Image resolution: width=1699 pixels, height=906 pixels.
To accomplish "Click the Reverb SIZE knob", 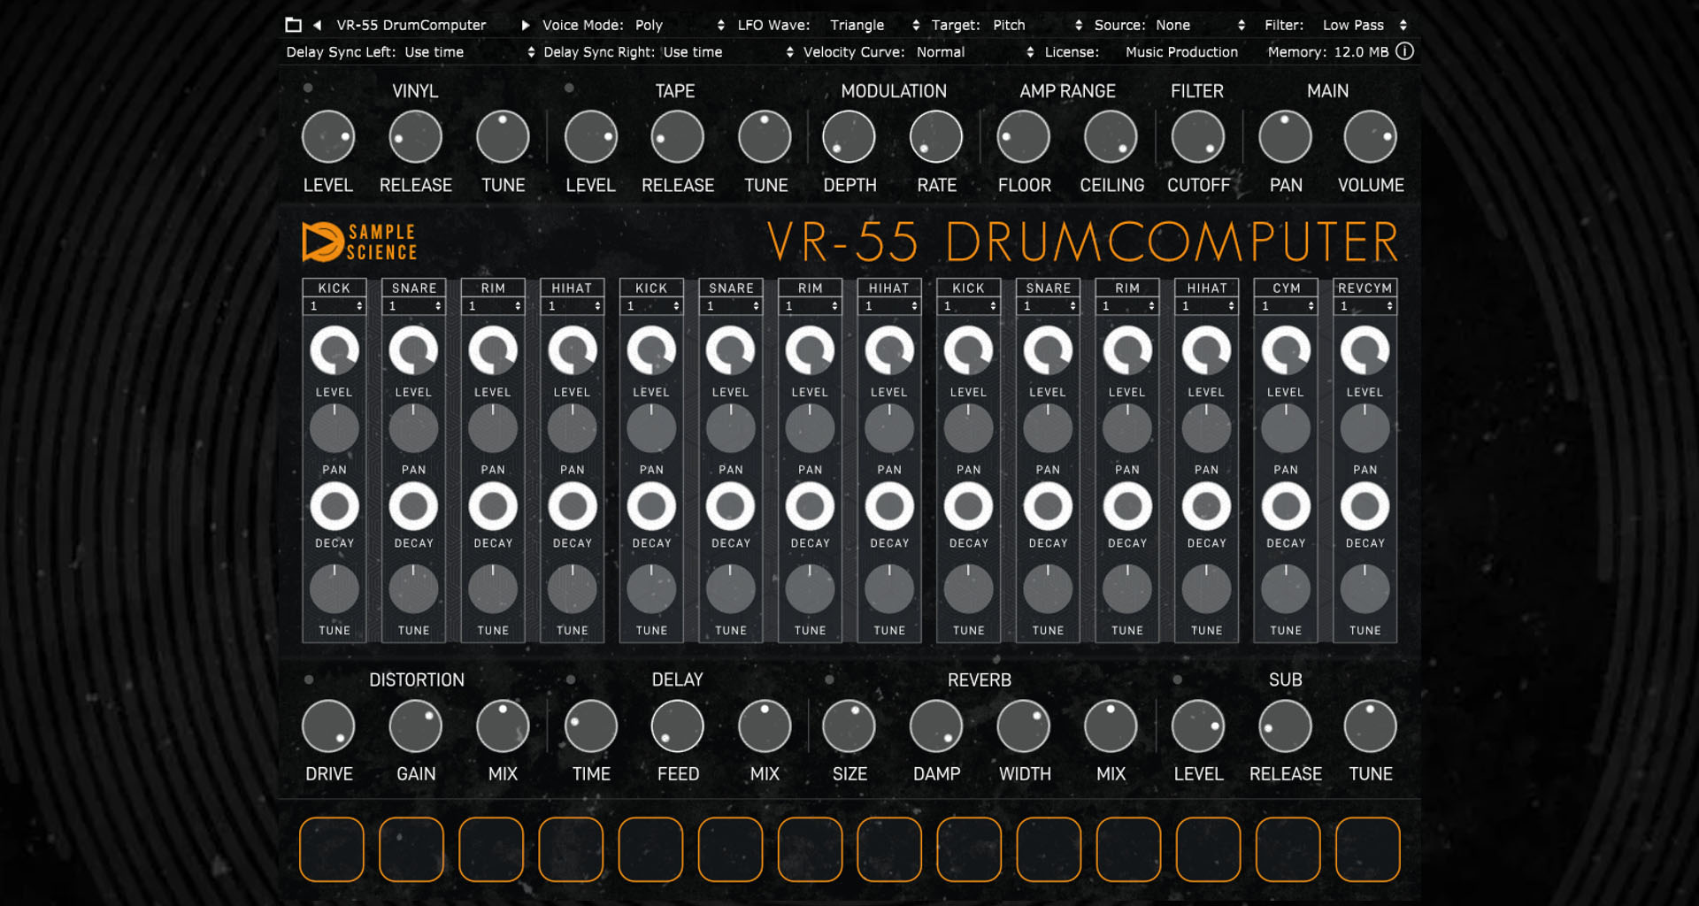I will click(x=849, y=726).
